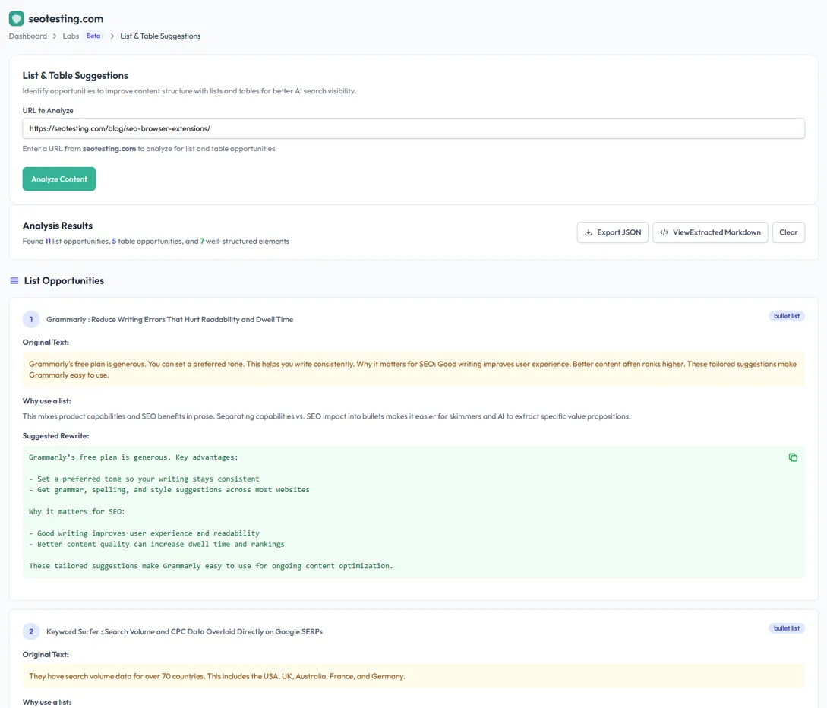Click the 'Analysis Results' heading
Screen dimensions: 827x708
click(x=58, y=226)
